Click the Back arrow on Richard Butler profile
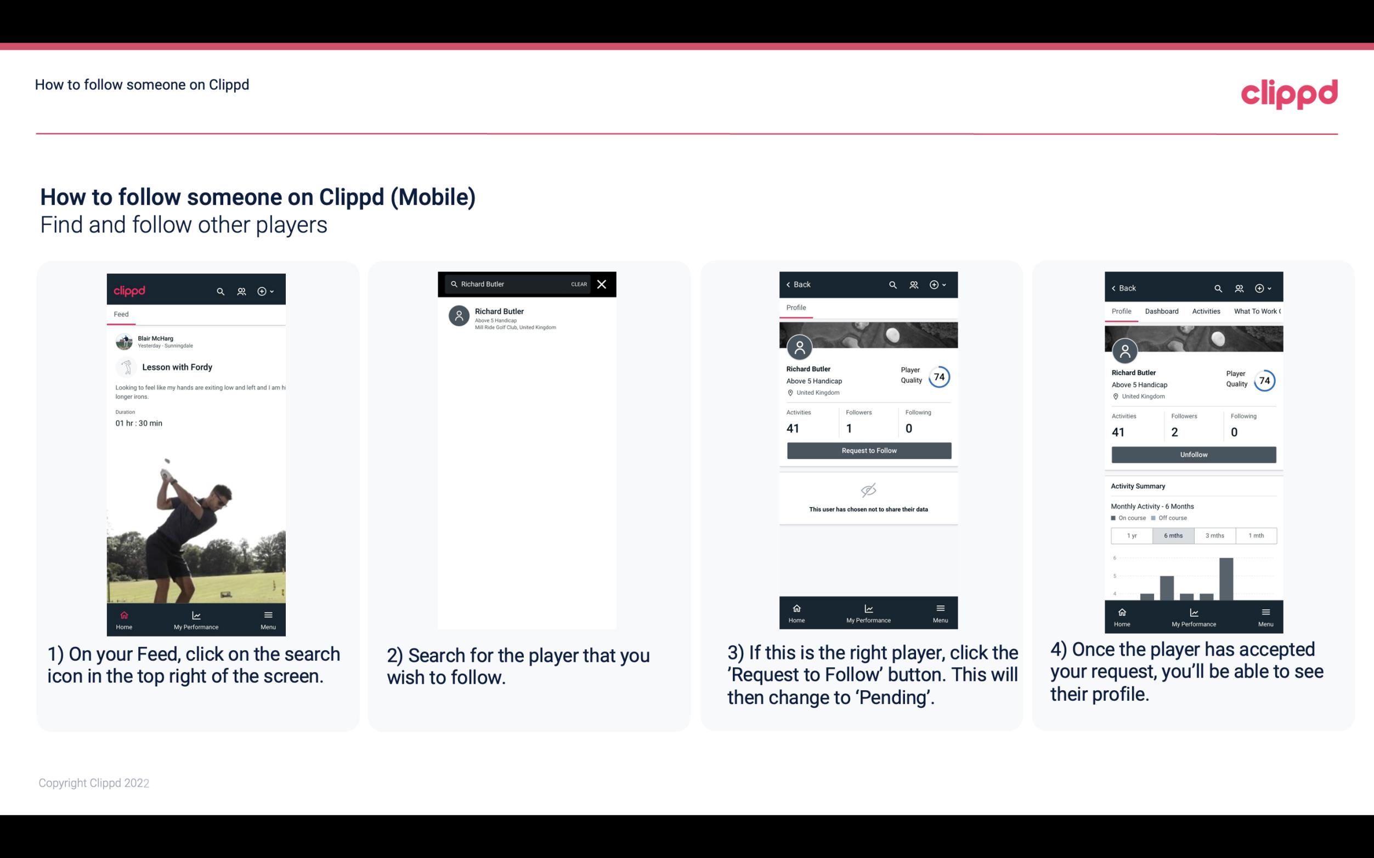Viewport: 1374px width, 858px height. click(x=791, y=283)
